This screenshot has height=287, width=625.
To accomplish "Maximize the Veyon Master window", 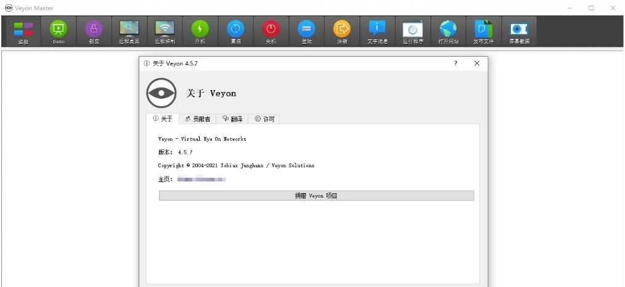I will pyautogui.click(x=591, y=8).
